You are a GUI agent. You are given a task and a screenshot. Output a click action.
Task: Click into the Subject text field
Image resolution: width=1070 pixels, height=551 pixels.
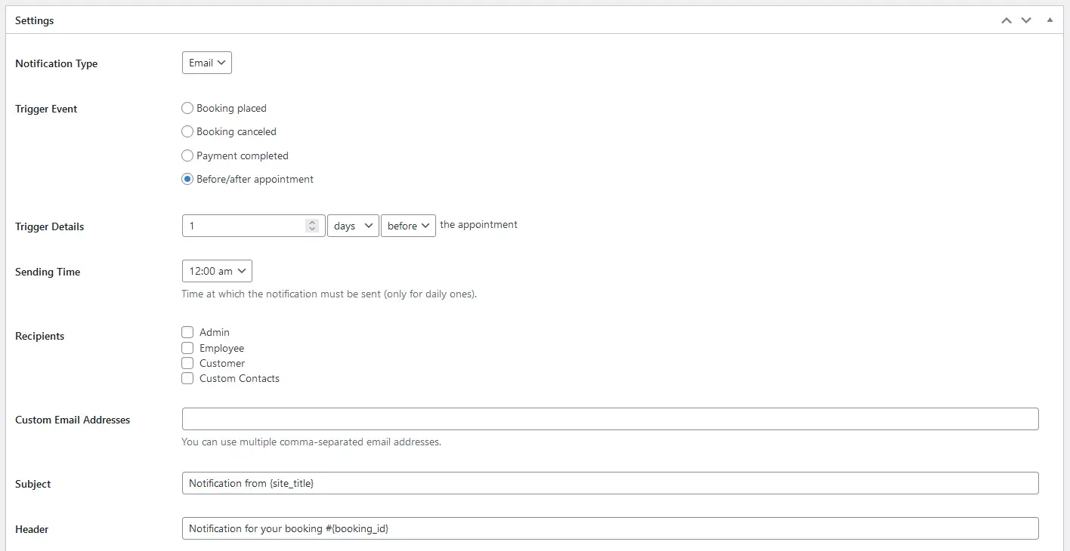click(611, 483)
